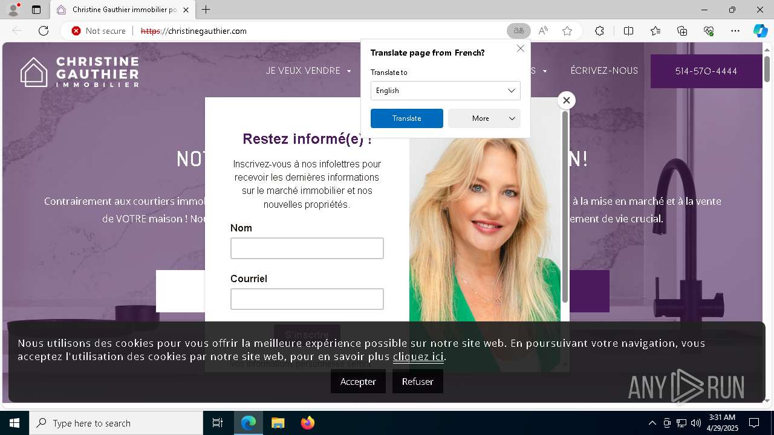Close the Christine Gauthier immobilier tab
Viewport: 774px width, 435px height.
pos(186,10)
